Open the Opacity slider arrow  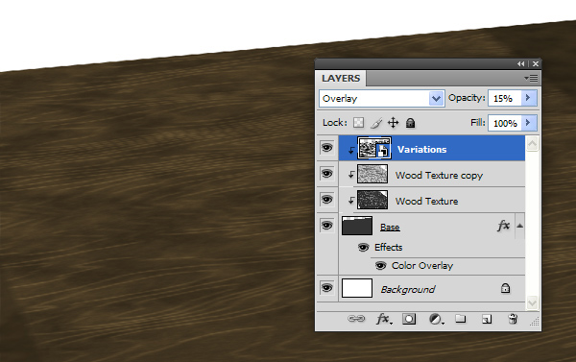click(x=529, y=98)
